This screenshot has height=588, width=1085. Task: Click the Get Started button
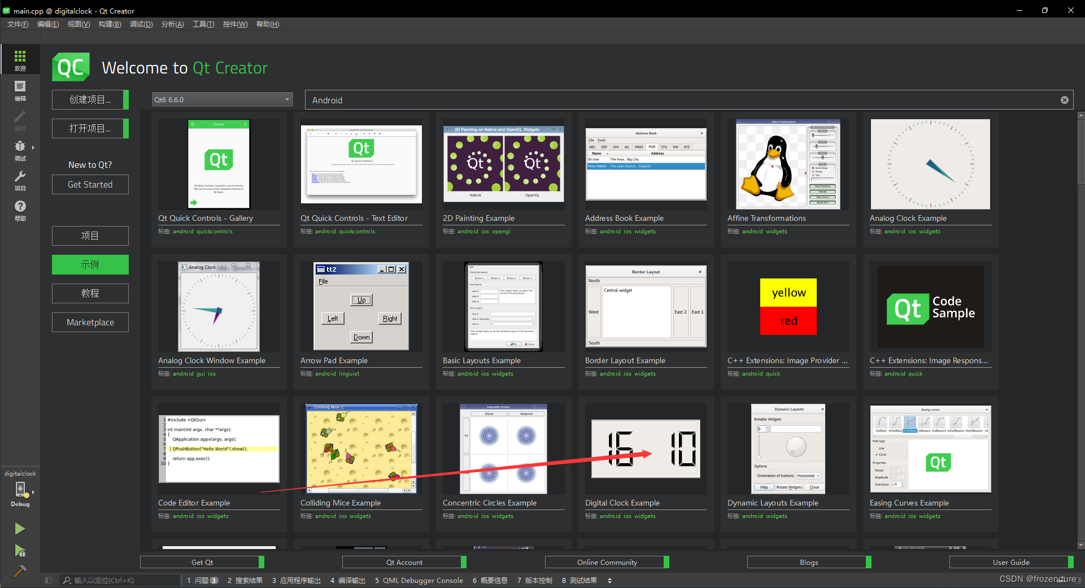90,185
